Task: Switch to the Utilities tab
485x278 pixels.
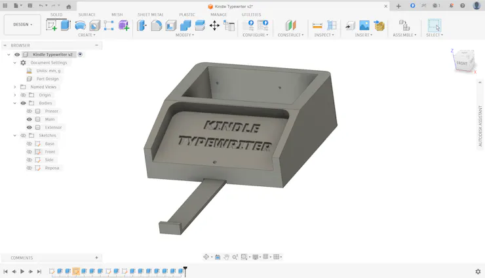Action: 251,14
